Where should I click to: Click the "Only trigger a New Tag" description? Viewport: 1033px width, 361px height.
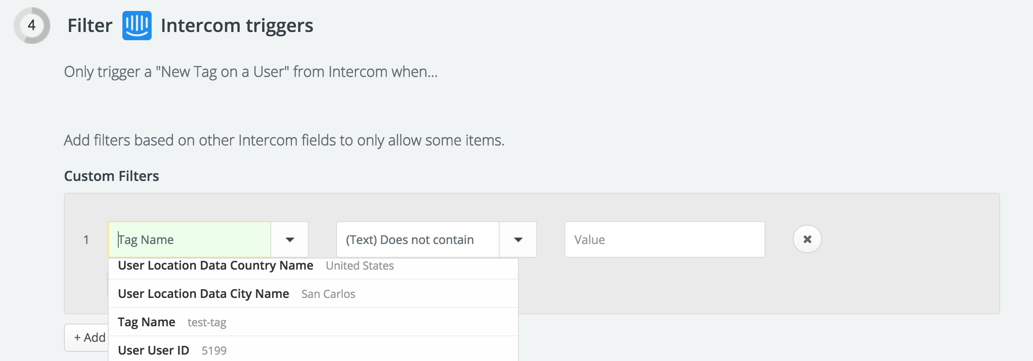251,72
